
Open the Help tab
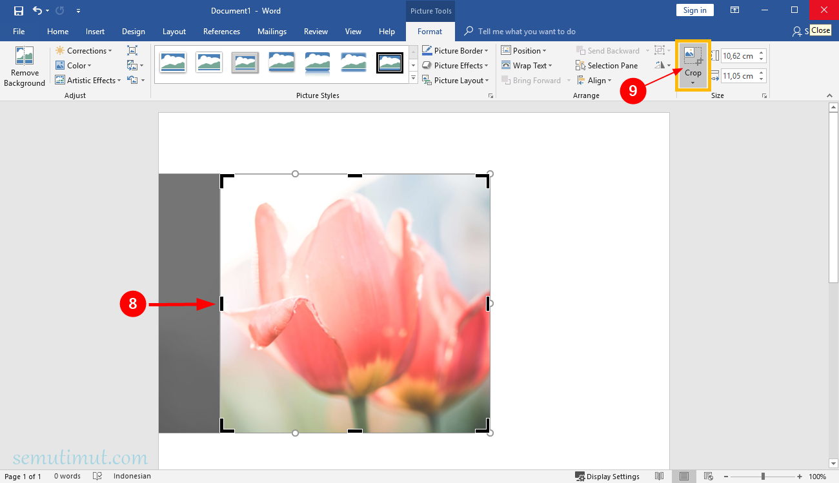pos(387,31)
